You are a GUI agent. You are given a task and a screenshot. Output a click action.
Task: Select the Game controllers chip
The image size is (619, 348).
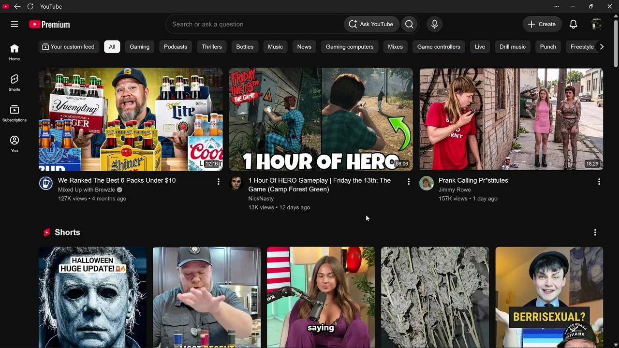(x=439, y=47)
